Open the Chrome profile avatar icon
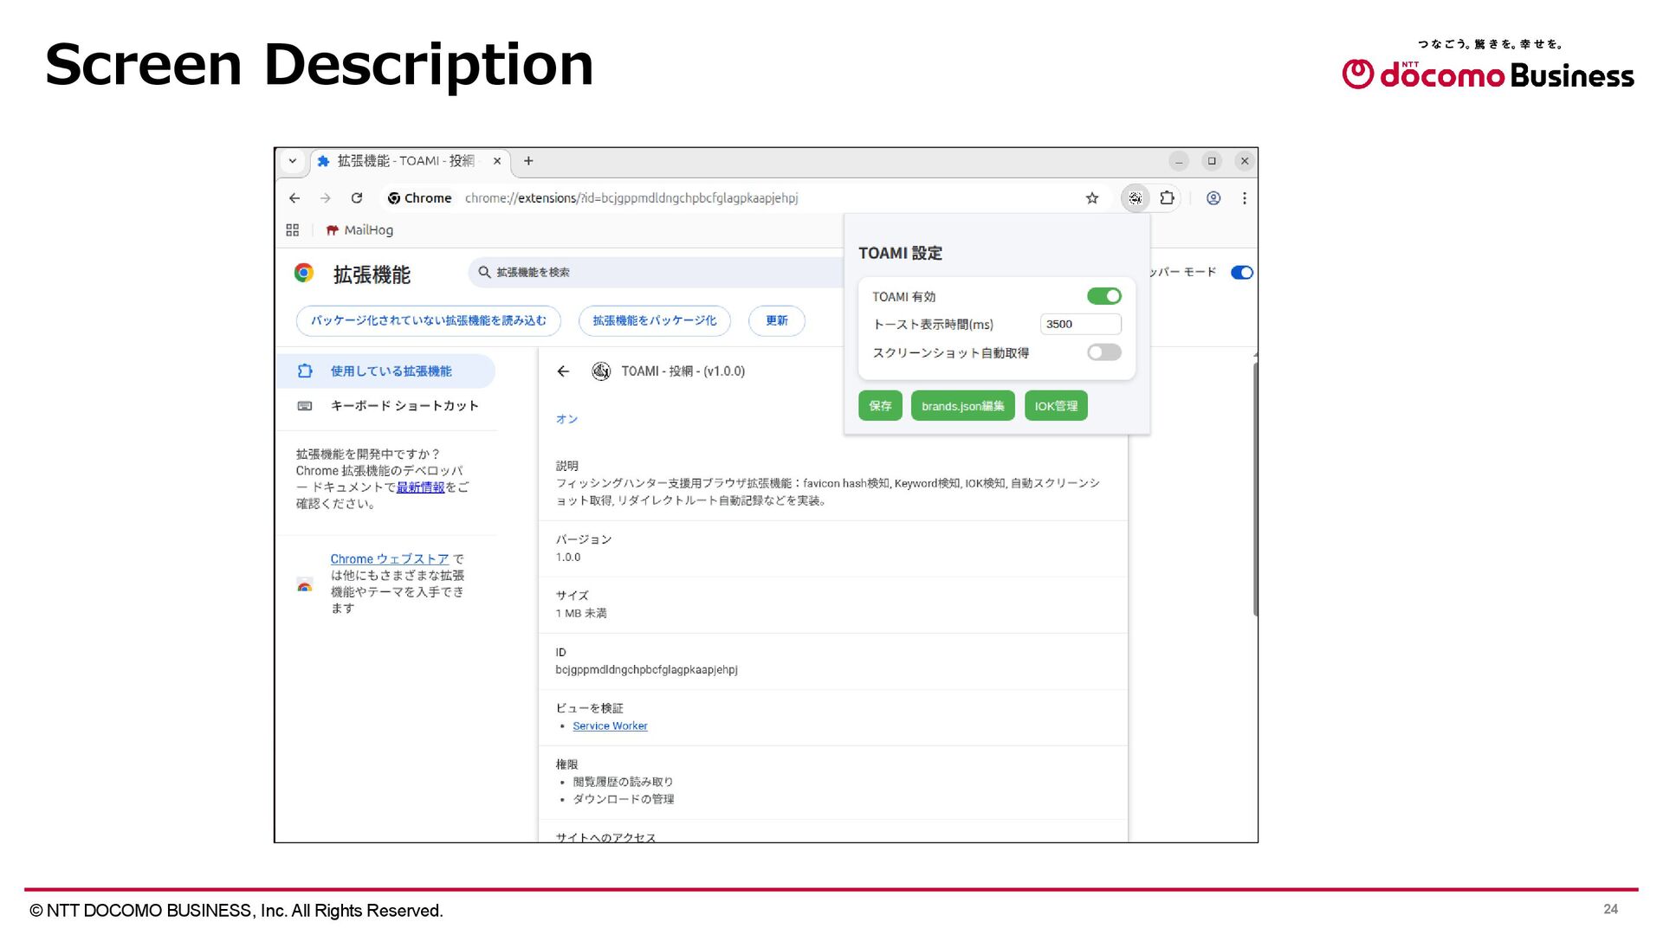Screen dimensions: 1663x935 [x=1213, y=198]
